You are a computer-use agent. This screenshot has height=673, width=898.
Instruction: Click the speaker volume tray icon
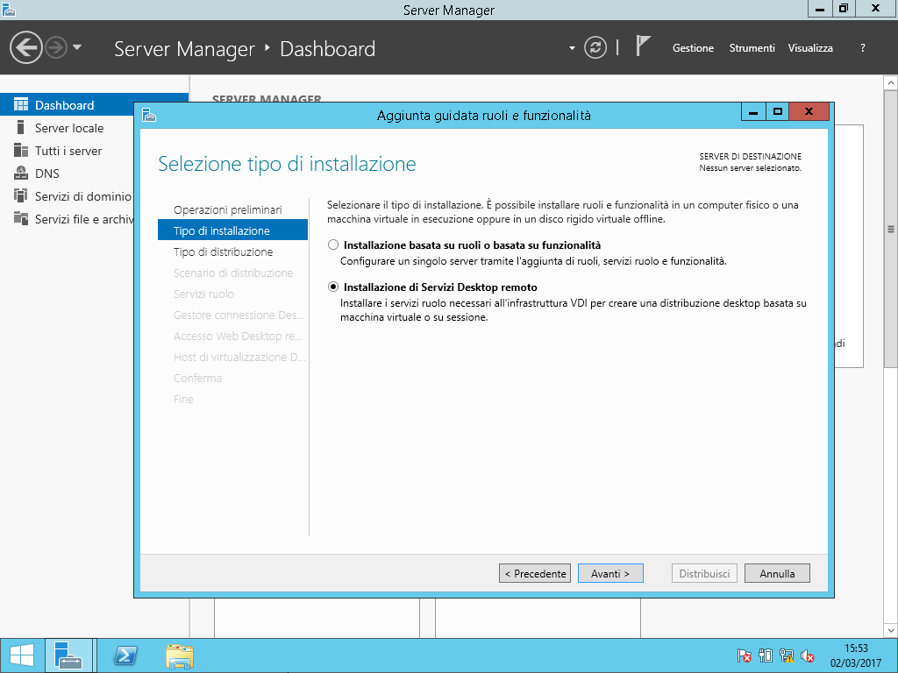click(x=808, y=655)
